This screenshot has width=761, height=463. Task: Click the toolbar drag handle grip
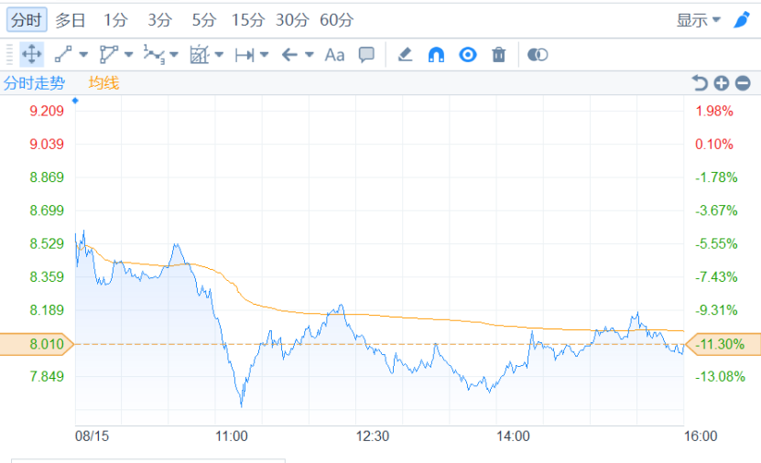click(x=9, y=54)
